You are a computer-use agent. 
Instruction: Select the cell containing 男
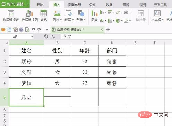[x=58, y=61]
